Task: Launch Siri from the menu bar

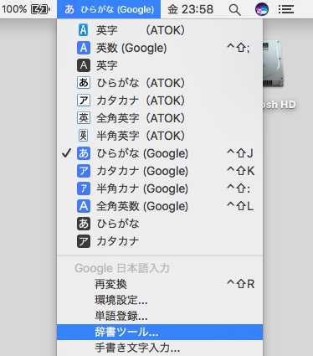Action: tap(262, 9)
